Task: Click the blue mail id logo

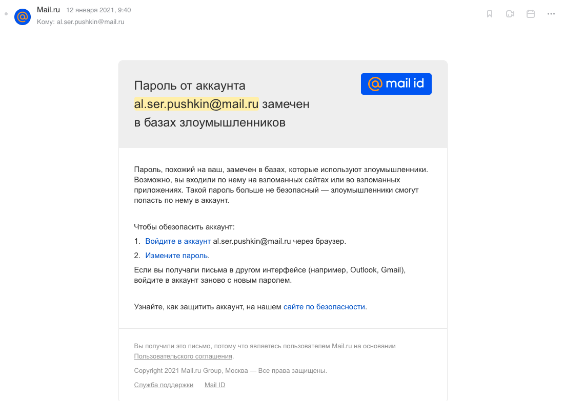Action: [x=396, y=84]
